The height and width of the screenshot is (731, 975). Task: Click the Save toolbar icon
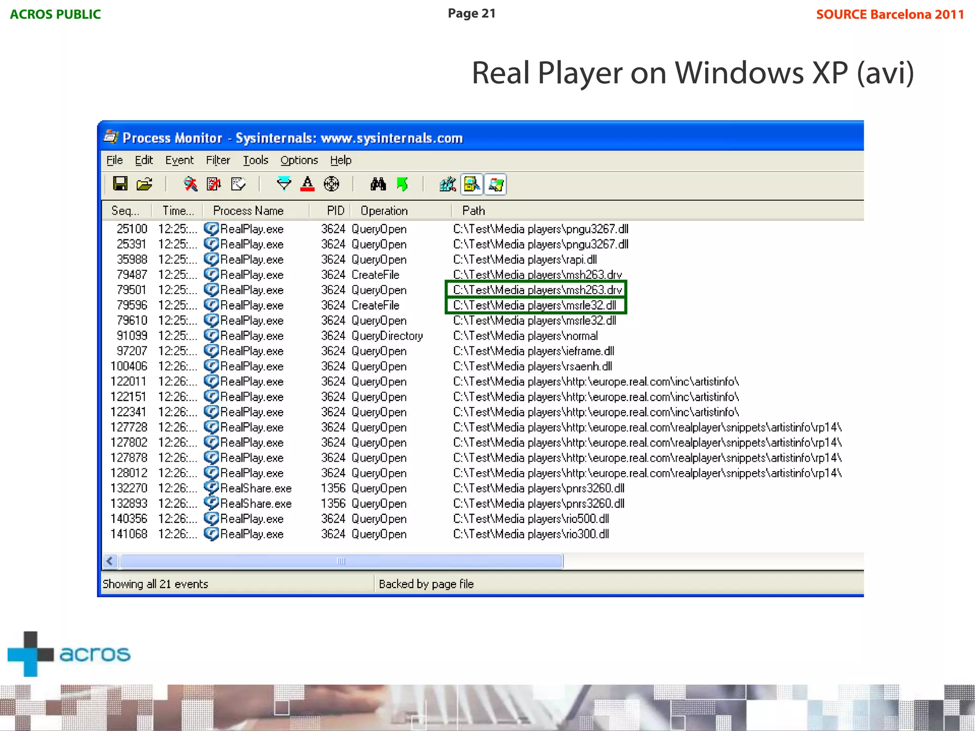120,184
